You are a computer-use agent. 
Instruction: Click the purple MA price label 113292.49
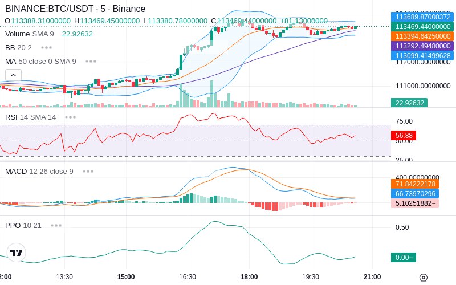coord(422,46)
